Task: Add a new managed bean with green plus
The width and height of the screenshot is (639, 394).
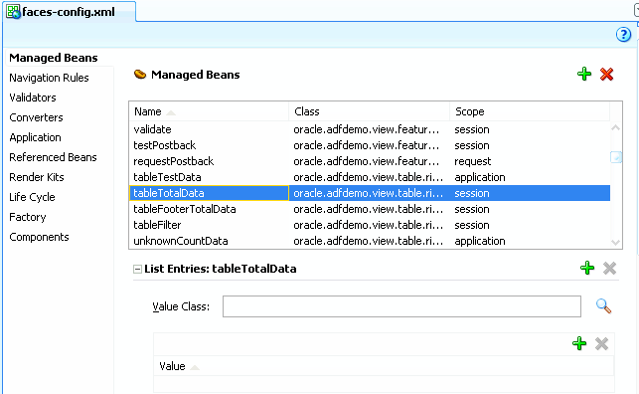Action: click(584, 74)
